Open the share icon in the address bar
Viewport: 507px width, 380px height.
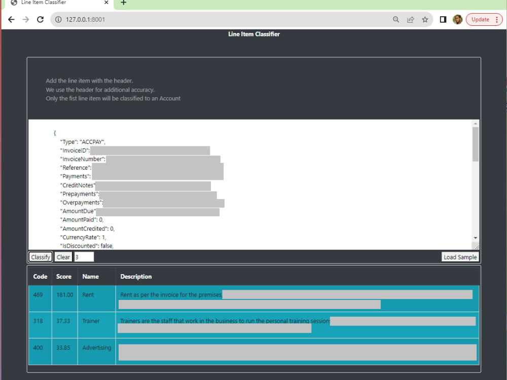click(410, 19)
